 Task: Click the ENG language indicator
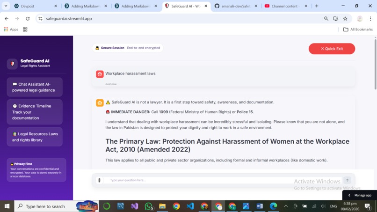coord(333,206)
